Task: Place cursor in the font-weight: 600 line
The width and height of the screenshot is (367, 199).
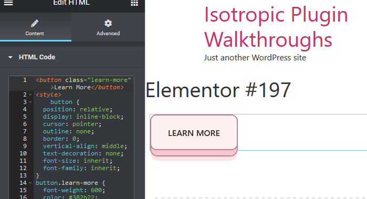Action: 74,190
